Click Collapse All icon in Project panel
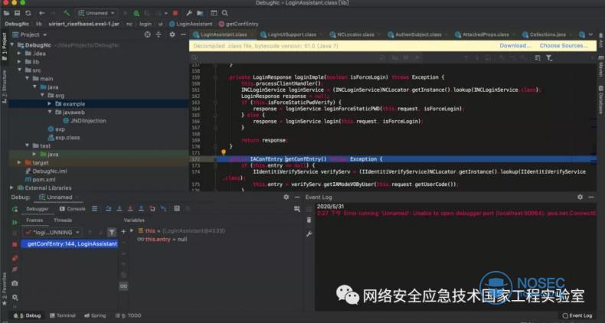Image resolution: width=605 pixels, height=323 pixels. 159,34
